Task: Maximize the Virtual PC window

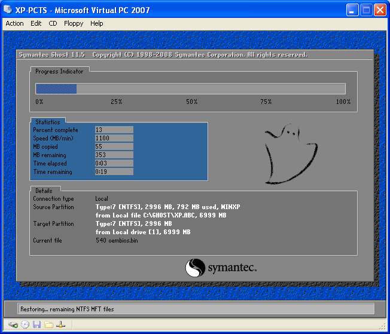Action: (x=366, y=10)
